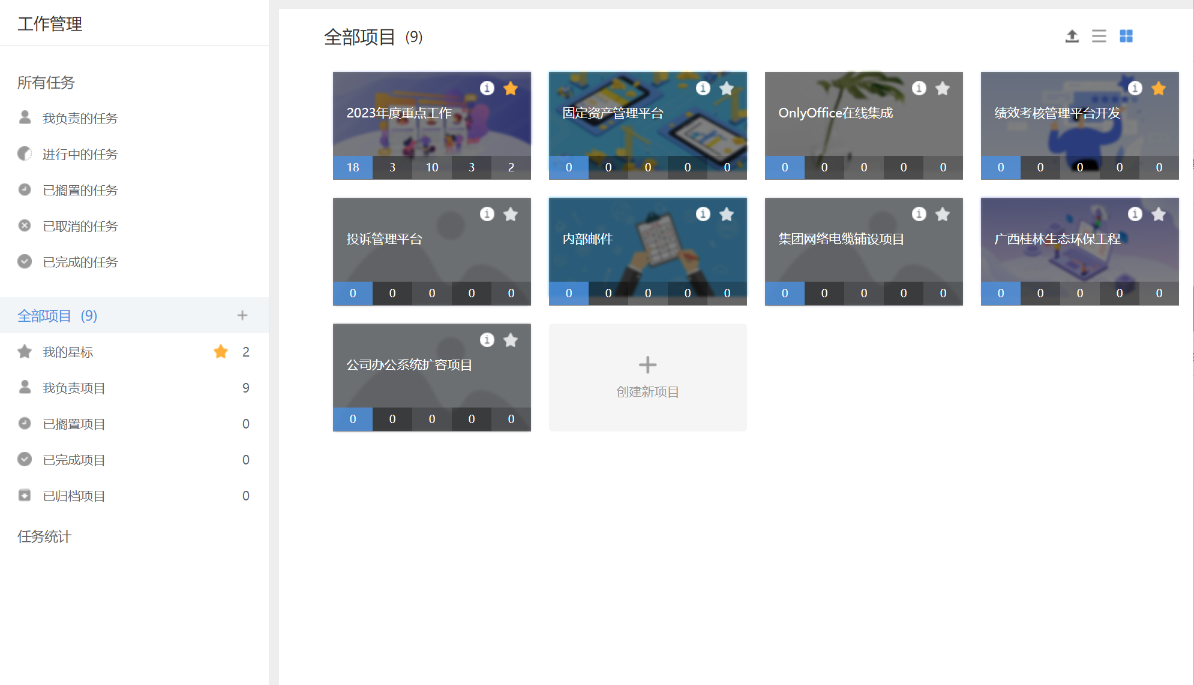Open info for 固定资产管理平台 project

coord(703,89)
